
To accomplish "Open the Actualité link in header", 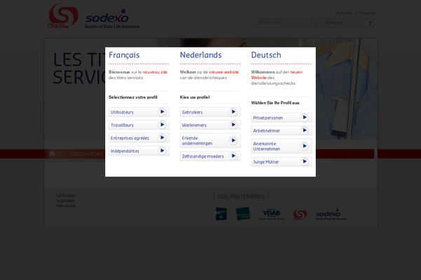I will [x=344, y=13].
